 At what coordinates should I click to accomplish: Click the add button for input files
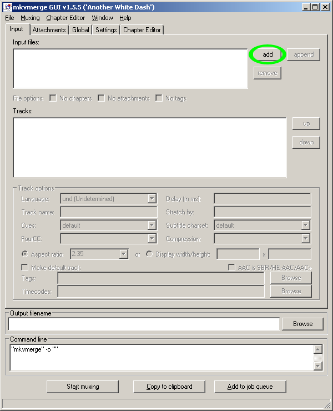pyautogui.click(x=268, y=54)
